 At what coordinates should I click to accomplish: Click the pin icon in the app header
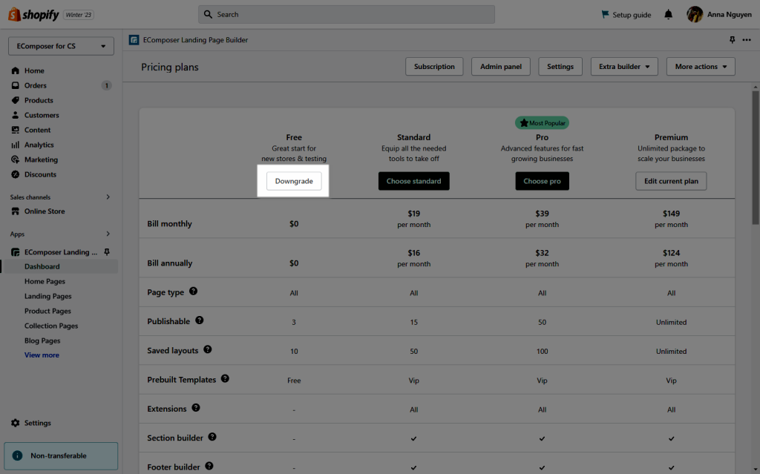point(732,40)
